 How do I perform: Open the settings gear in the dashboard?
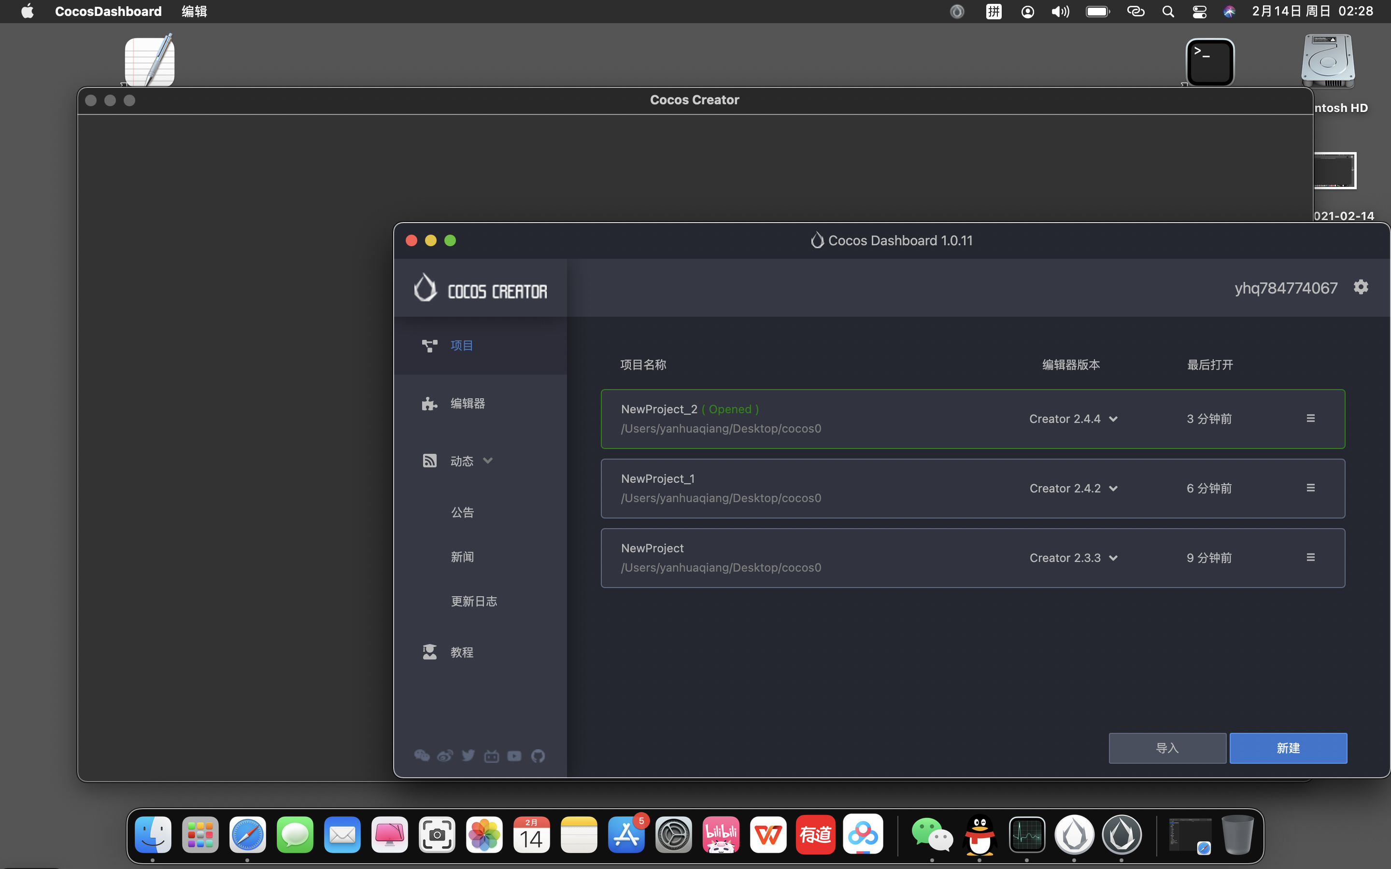point(1361,287)
